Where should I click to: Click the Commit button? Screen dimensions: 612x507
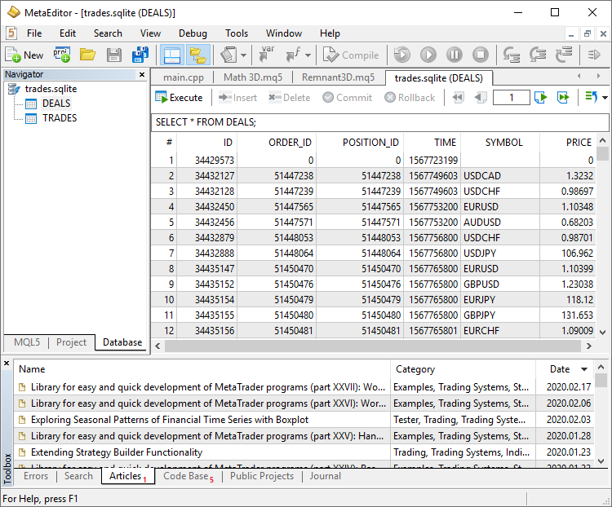348,98
